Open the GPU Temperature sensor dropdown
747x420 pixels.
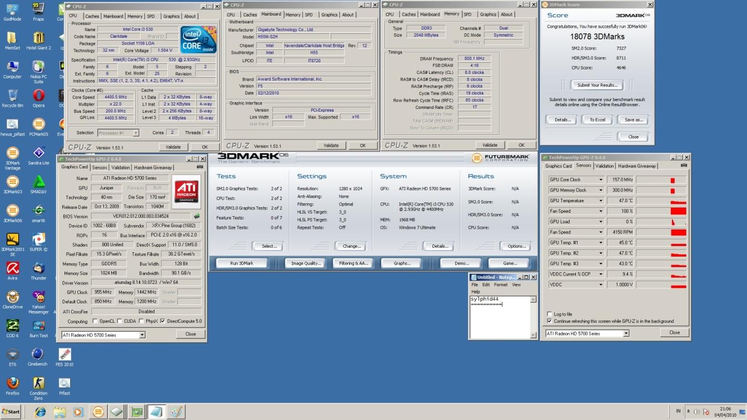pyautogui.click(x=600, y=201)
